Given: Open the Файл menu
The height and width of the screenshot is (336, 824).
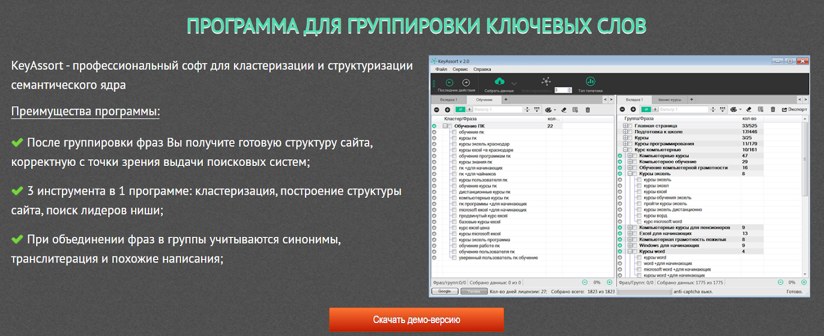Looking at the screenshot, I should pos(441,69).
